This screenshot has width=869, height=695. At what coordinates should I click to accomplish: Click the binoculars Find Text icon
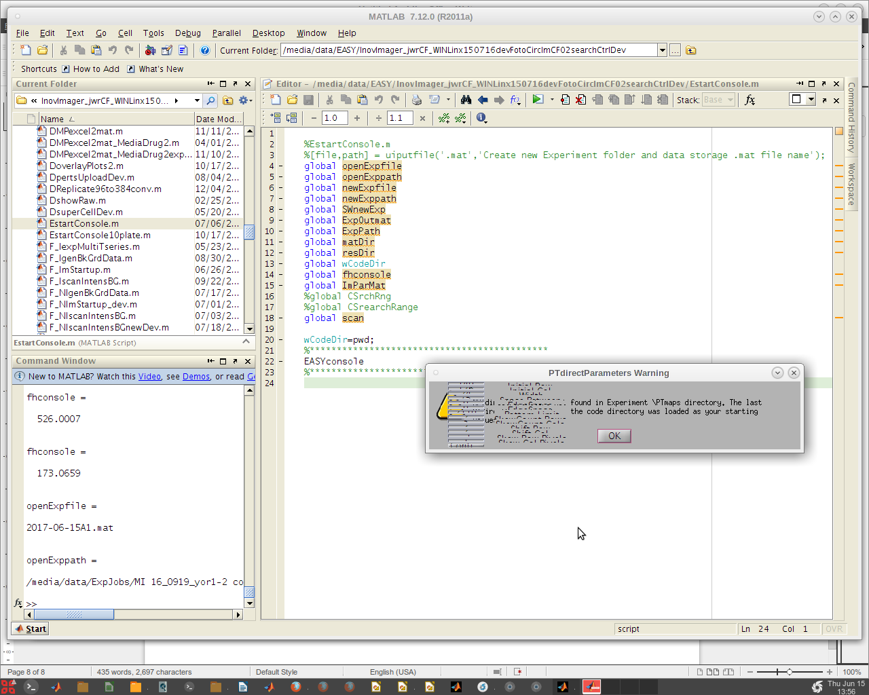coord(466,100)
